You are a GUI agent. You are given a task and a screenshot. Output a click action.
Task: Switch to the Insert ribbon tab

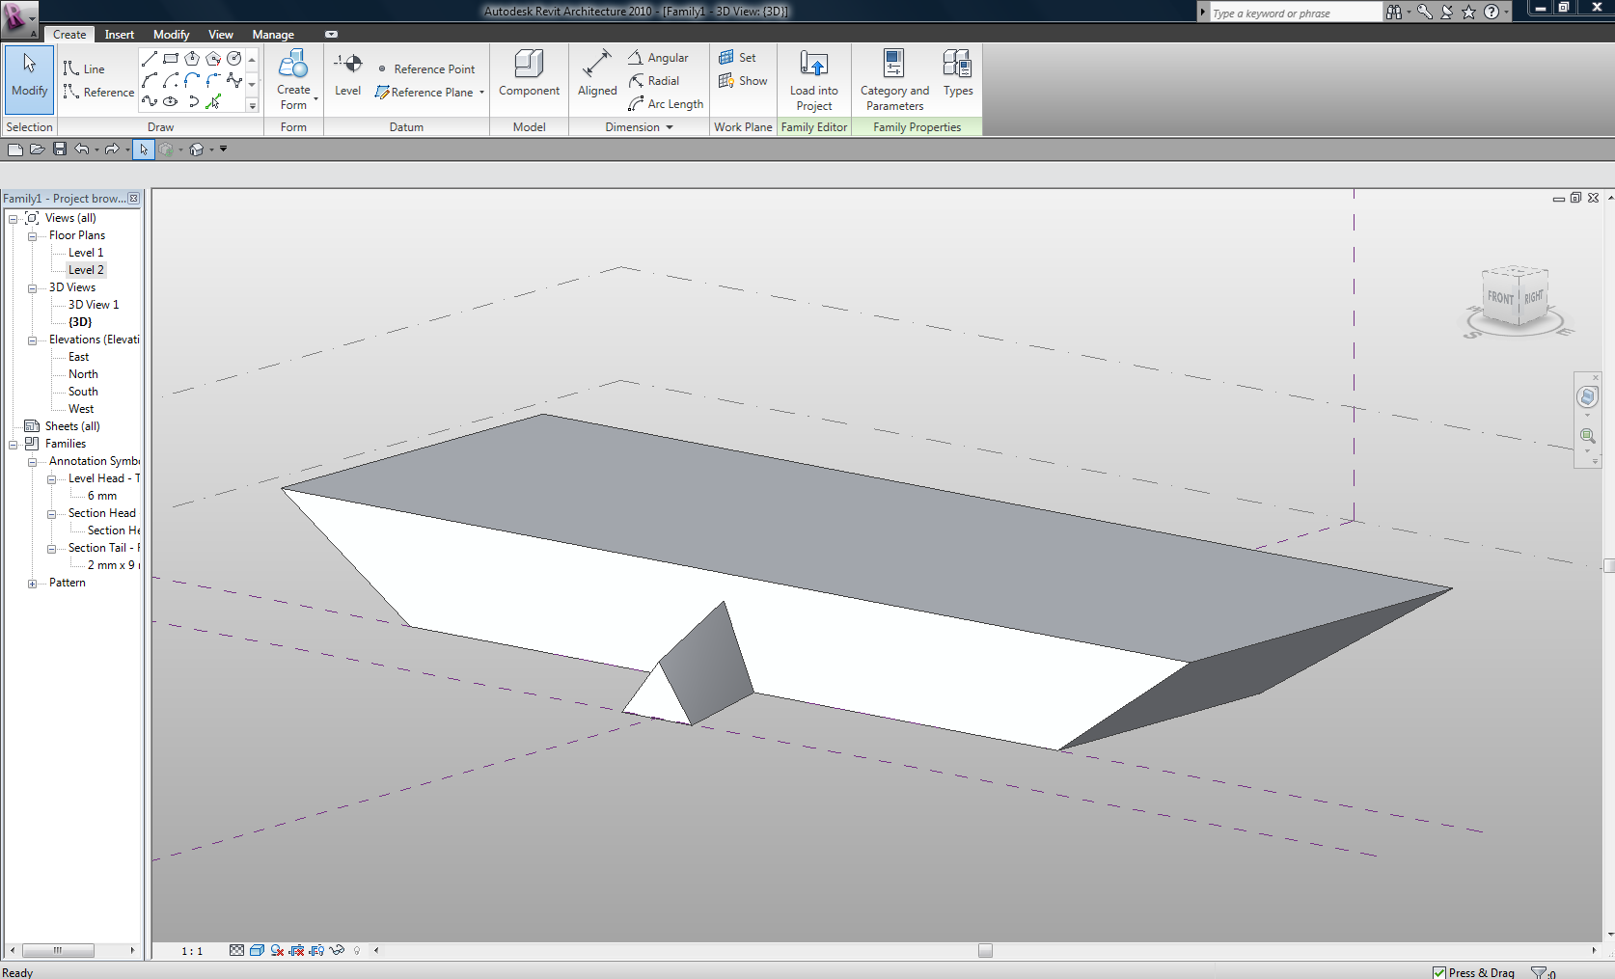pyautogui.click(x=120, y=35)
